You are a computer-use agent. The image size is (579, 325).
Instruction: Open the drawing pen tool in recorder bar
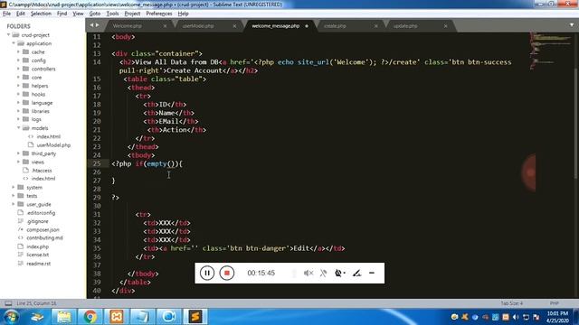point(356,273)
